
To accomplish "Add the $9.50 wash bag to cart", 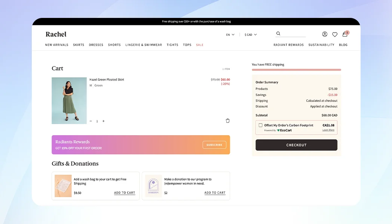I will pyautogui.click(x=125, y=193).
